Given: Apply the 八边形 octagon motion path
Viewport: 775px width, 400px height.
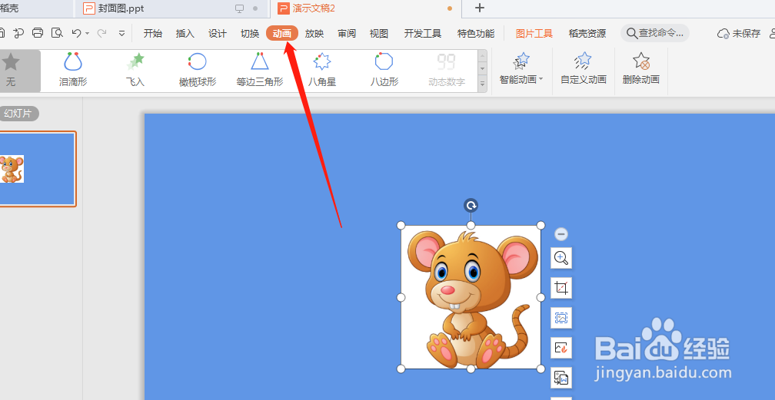Looking at the screenshot, I should 384,71.
